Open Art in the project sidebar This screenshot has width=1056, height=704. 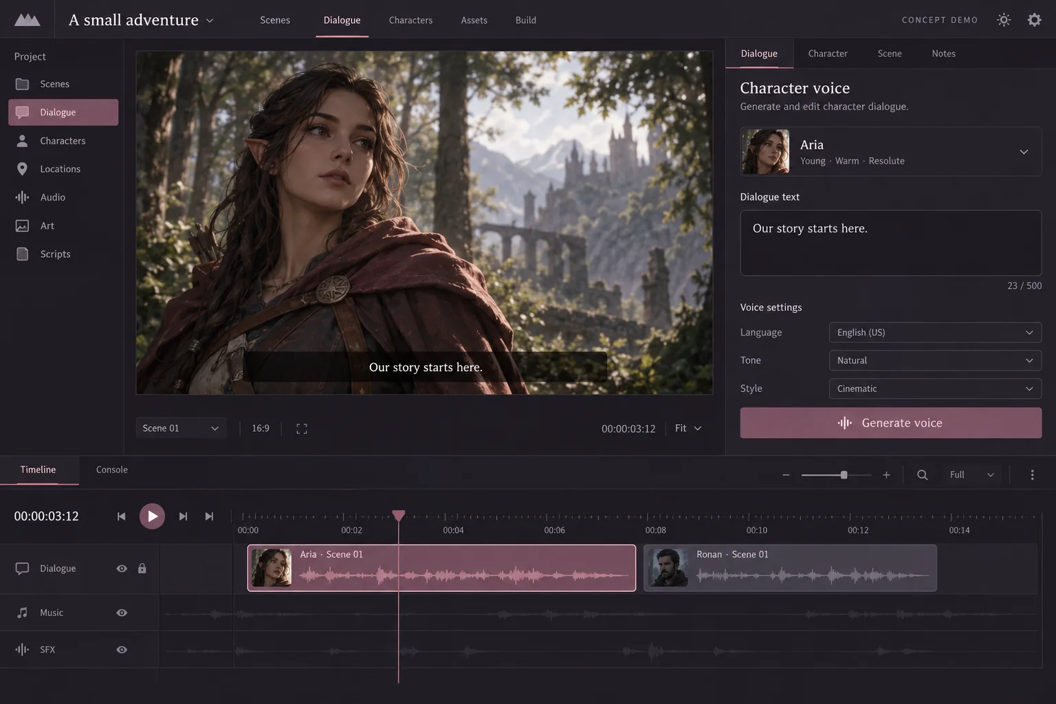(63, 225)
